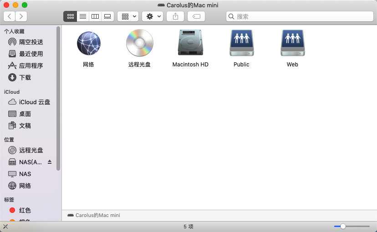Open the Web shared volume
Screen dimensions: 377x232
pyautogui.click(x=292, y=43)
